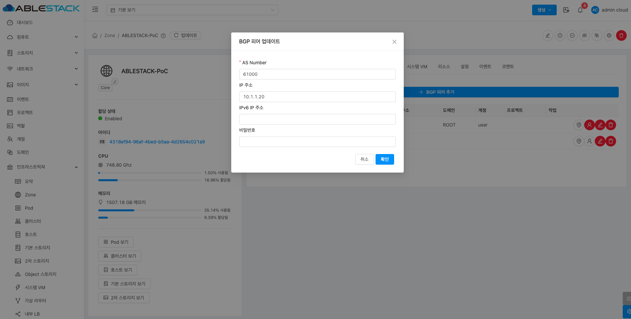Expand the 이미지 sidebar menu
This screenshot has height=319, width=631.
42,85
